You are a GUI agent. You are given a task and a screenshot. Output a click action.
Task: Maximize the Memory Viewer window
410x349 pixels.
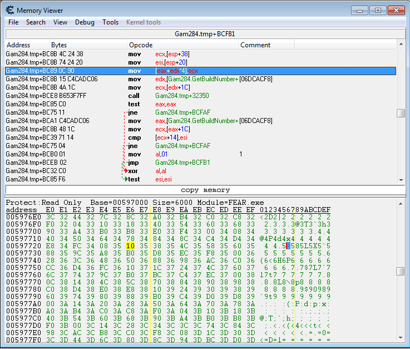coord(378,10)
